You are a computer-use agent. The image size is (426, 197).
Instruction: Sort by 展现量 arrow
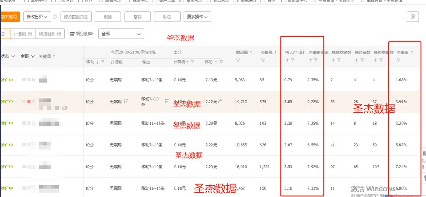coord(251,52)
